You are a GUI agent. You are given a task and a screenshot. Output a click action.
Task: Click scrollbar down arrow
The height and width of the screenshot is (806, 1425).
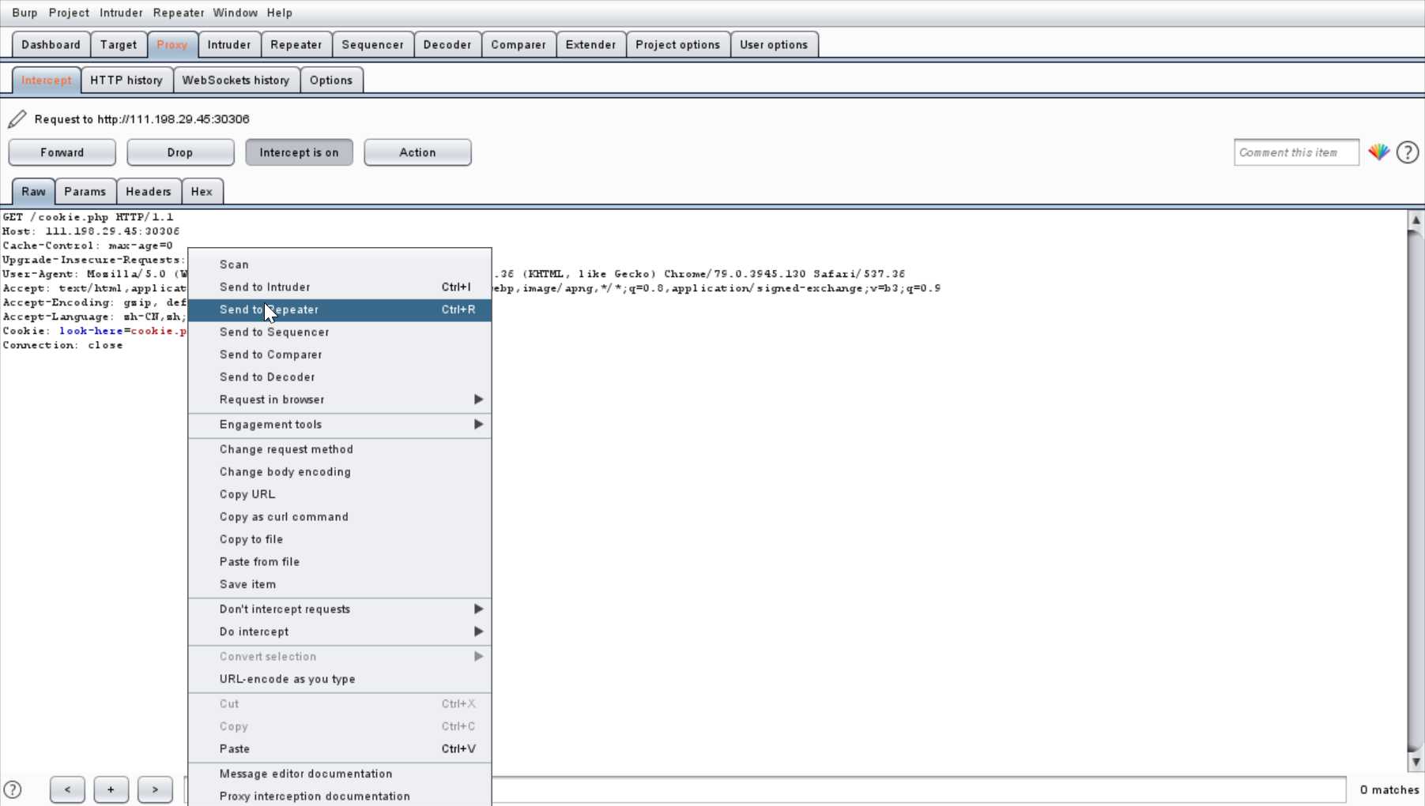1416,762
